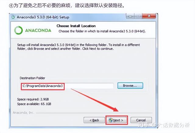Minimize the Anaconda3 Setup window
This screenshot has height=133, width=195.
tap(130, 16)
